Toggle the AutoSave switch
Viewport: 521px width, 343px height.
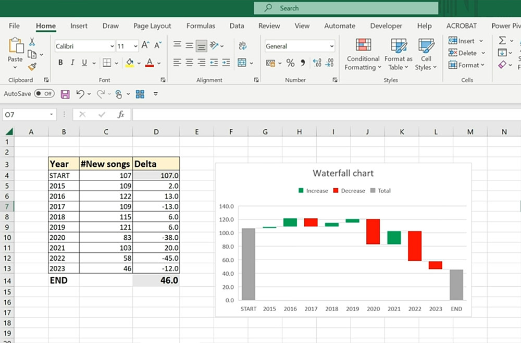pos(44,94)
